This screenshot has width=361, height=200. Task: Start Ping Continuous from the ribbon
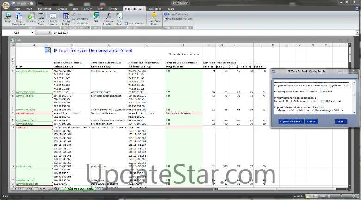click(19, 19)
